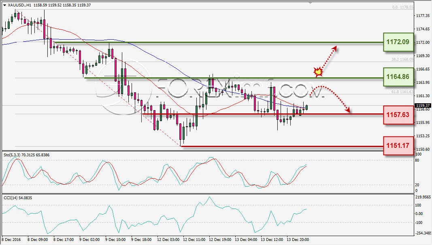Click the 13 Dec 20:00 time axis label
The image size is (432, 245).
point(298,240)
